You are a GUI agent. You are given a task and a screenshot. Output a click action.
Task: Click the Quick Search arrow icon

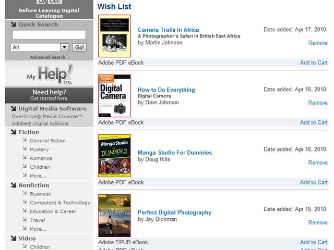(14, 24)
